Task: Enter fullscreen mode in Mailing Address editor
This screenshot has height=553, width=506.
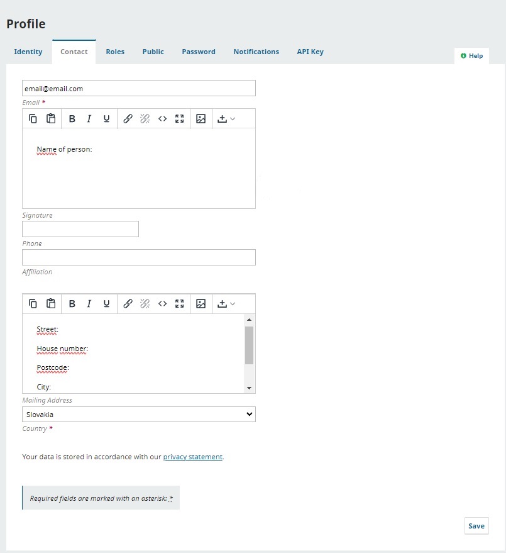Action: click(180, 304)
